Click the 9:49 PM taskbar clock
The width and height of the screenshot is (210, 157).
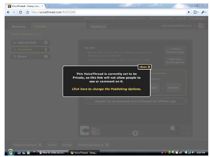pyautogui.click(x=200, y=153)
